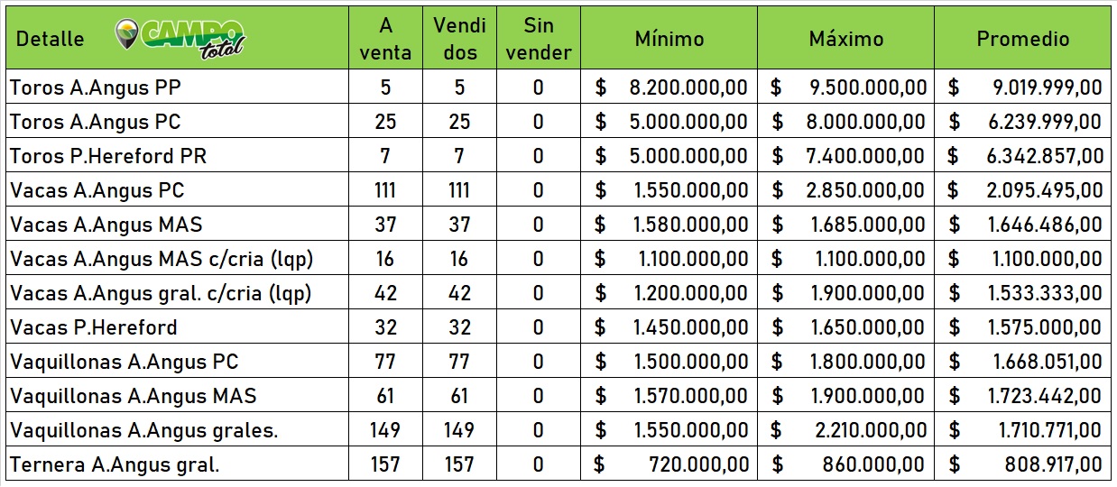This screenshot has width=1117, height=487.
Task: Click the Promedio column header
Action: (1022, 39)
